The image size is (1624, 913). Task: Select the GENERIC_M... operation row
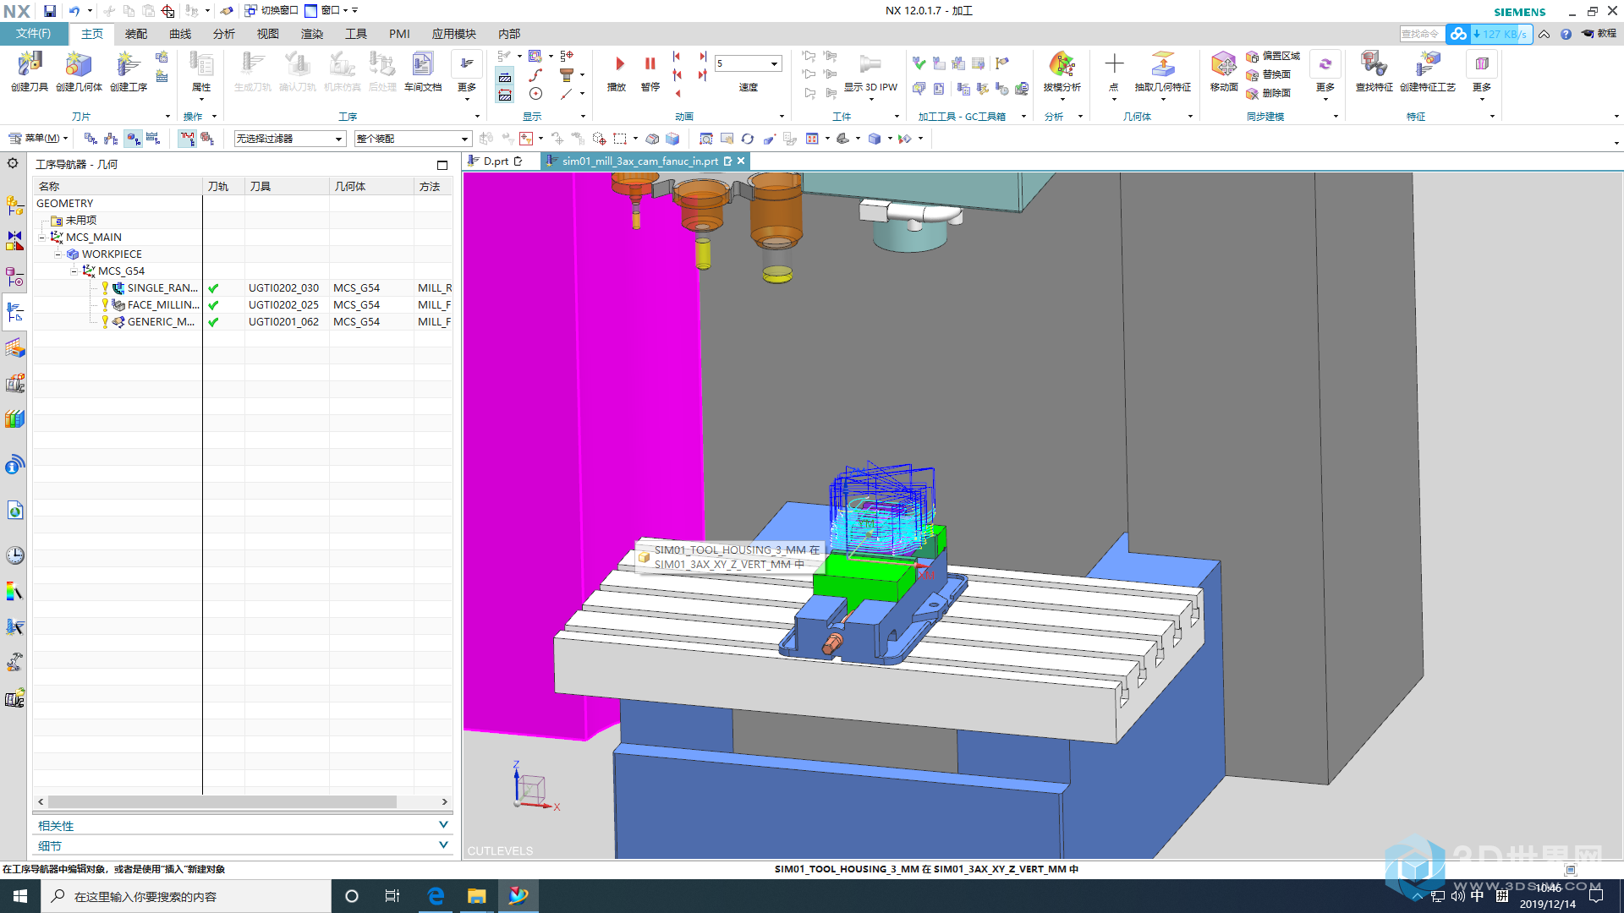click(243, 322)
